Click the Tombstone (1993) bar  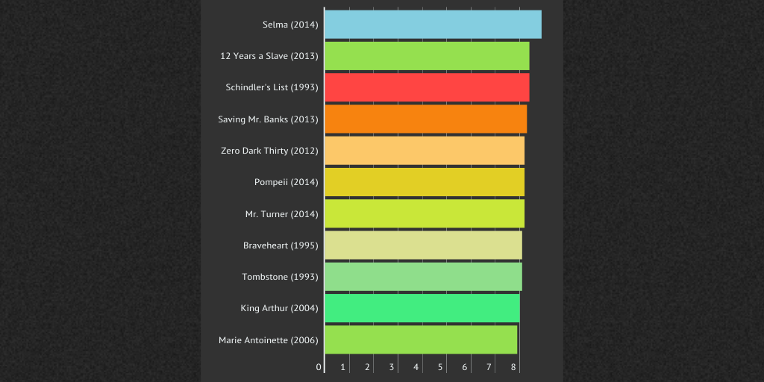pos(423,277)
